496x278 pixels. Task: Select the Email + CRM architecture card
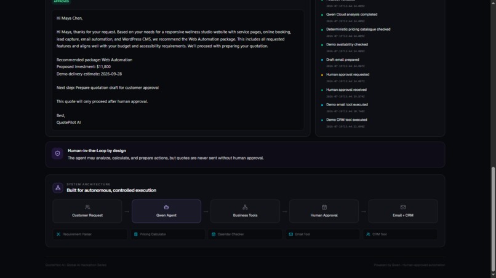pyautogui.click(x=403, y=211)
